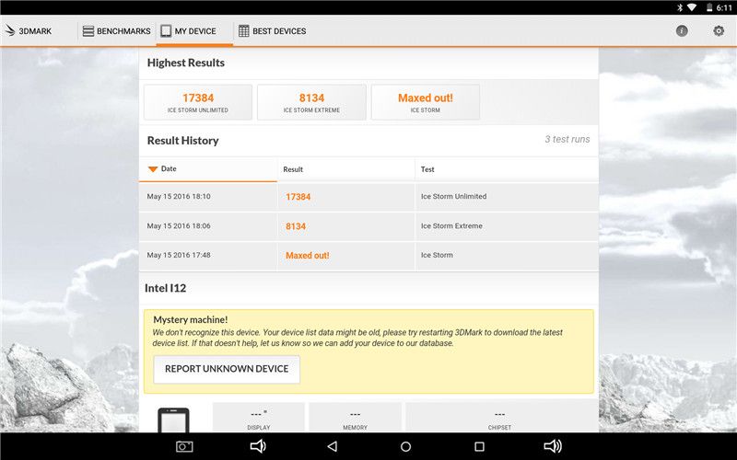
Task: Switch to the Benchmarks tab
Action: click(117, 31)
